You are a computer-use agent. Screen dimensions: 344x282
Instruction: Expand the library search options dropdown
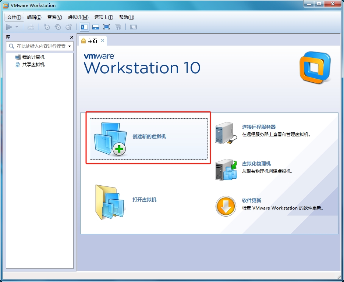coord(70,46)
